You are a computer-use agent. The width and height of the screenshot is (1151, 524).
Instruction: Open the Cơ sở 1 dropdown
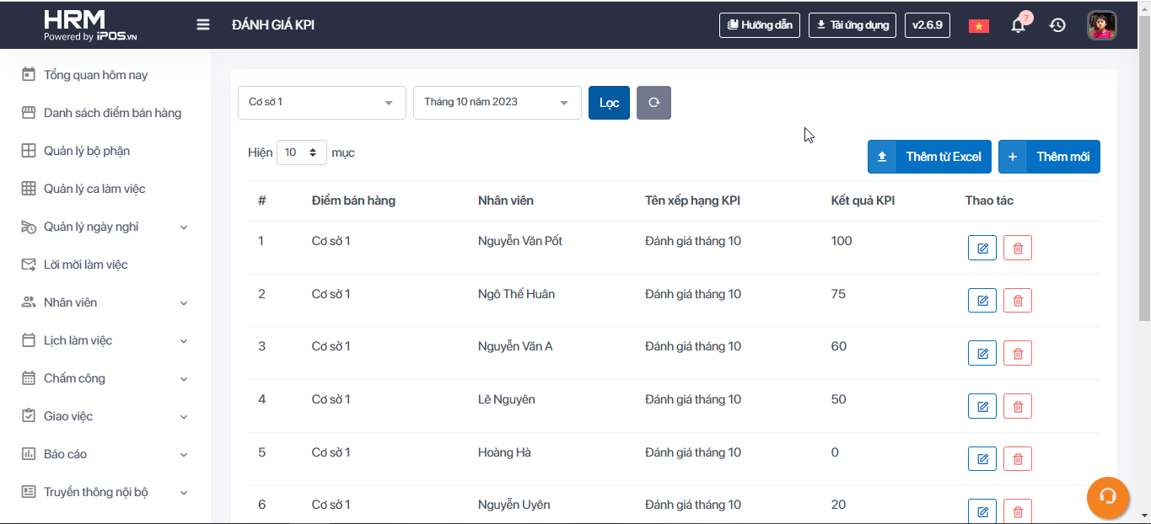point(321,103)
